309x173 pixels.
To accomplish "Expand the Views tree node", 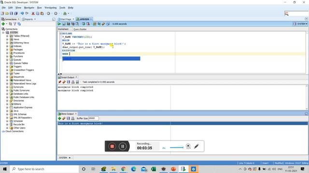I will [x=7, y=39].
